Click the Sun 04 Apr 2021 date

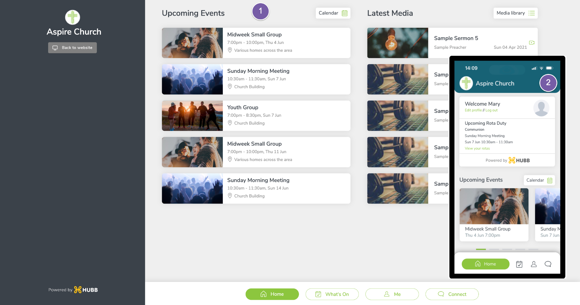tap(510, 47)
